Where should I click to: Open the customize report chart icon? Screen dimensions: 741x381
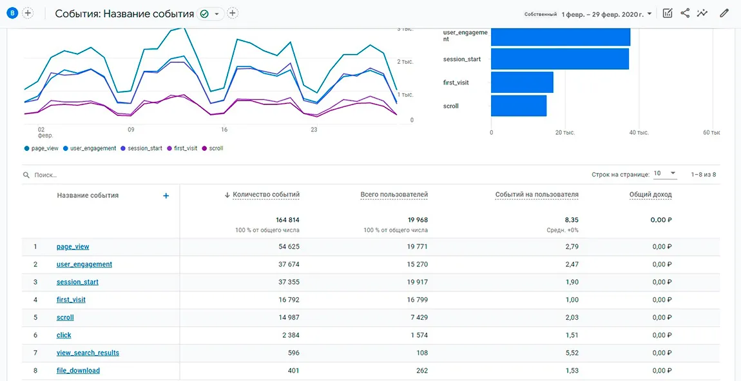pyautogui.click(x=668, y=14)
